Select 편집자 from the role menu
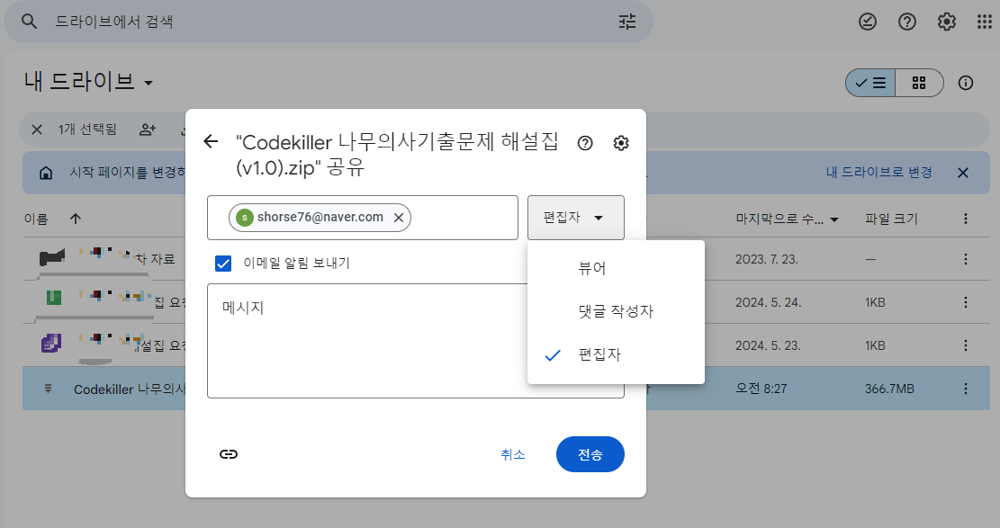 point(616,354)
